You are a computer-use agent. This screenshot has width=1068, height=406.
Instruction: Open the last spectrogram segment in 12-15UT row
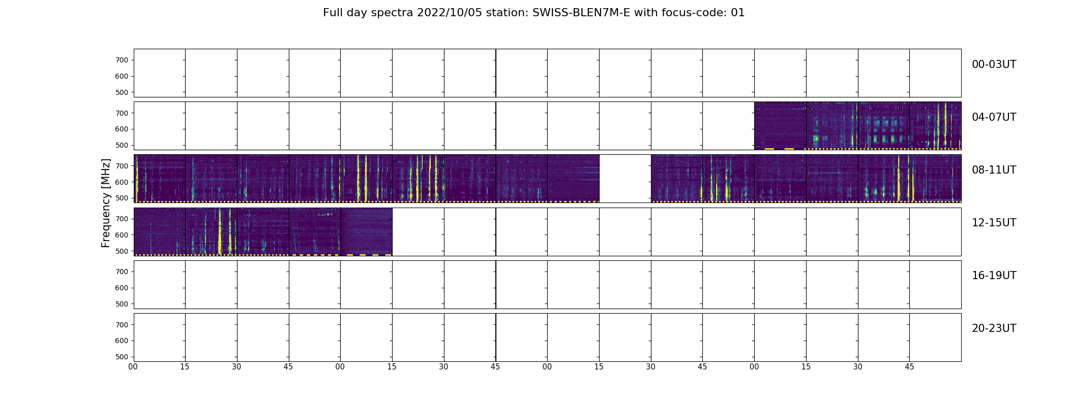point(366,231)
